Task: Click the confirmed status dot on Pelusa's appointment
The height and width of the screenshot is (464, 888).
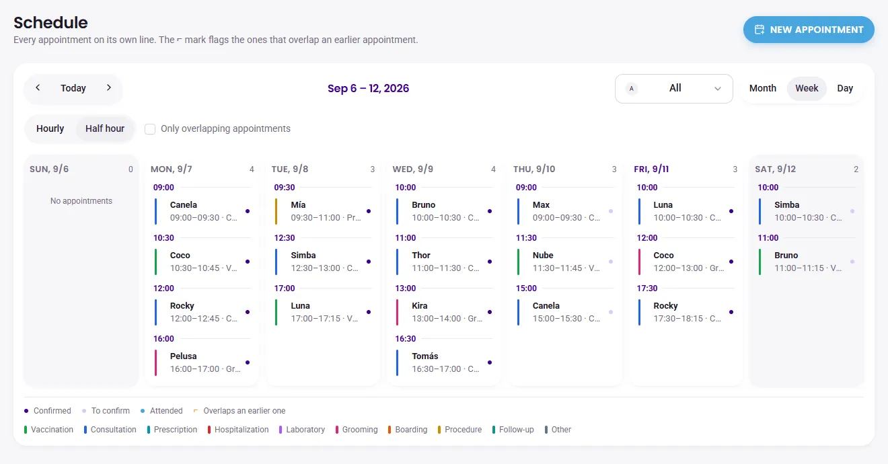Action: click(x=248, y=362)
